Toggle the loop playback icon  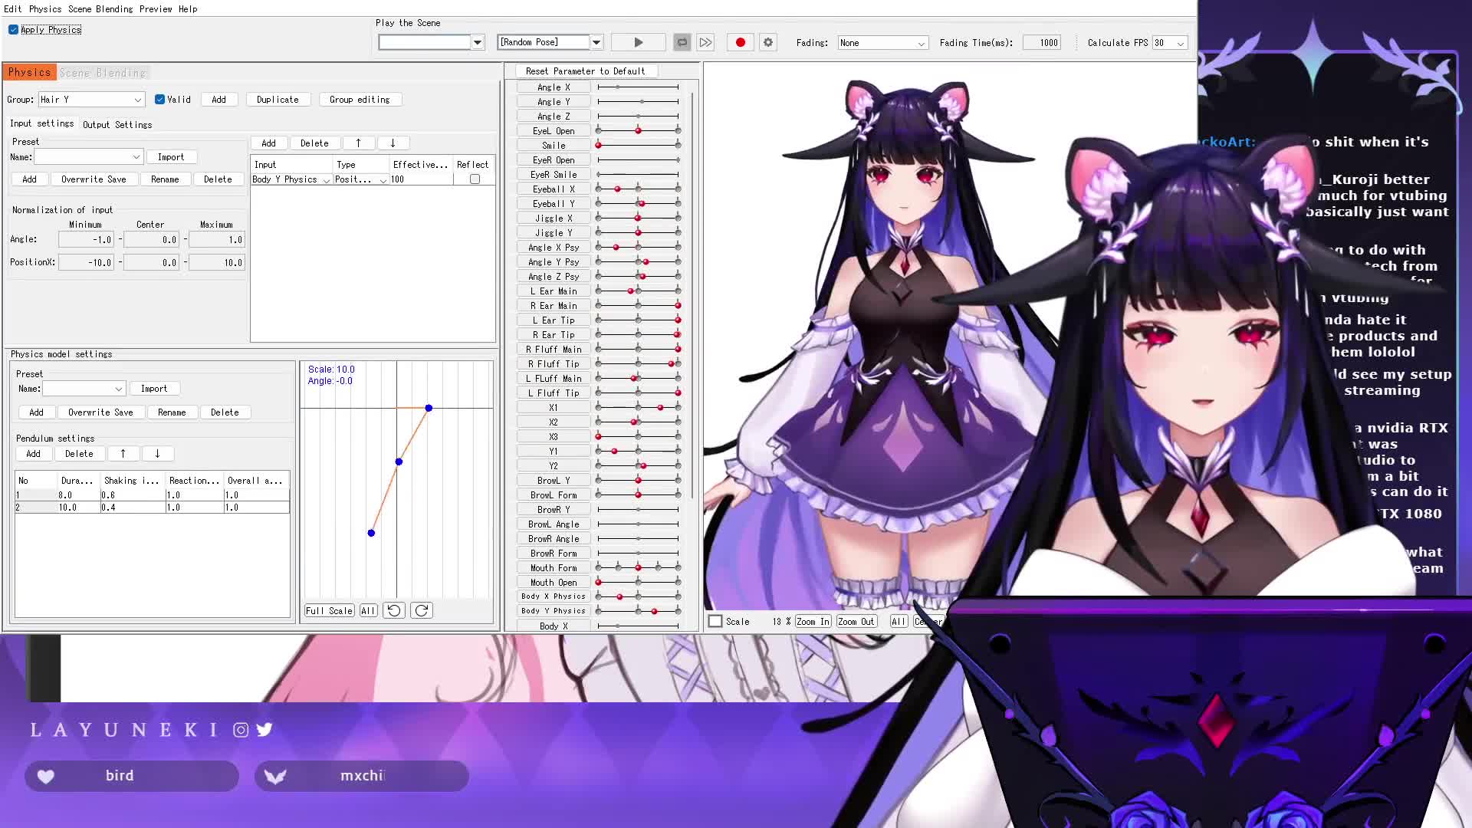point(682,43)
